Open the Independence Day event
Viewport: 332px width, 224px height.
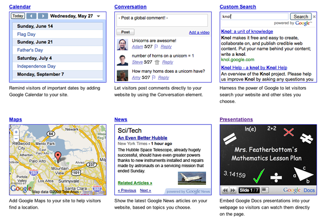pyautogui.click(x=36, y=66)
